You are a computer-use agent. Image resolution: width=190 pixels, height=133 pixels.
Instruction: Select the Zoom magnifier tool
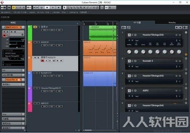click(81, 8)
